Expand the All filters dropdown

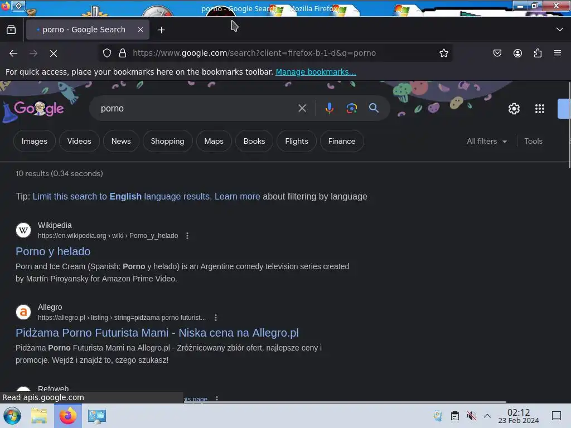tap(487, 141)
